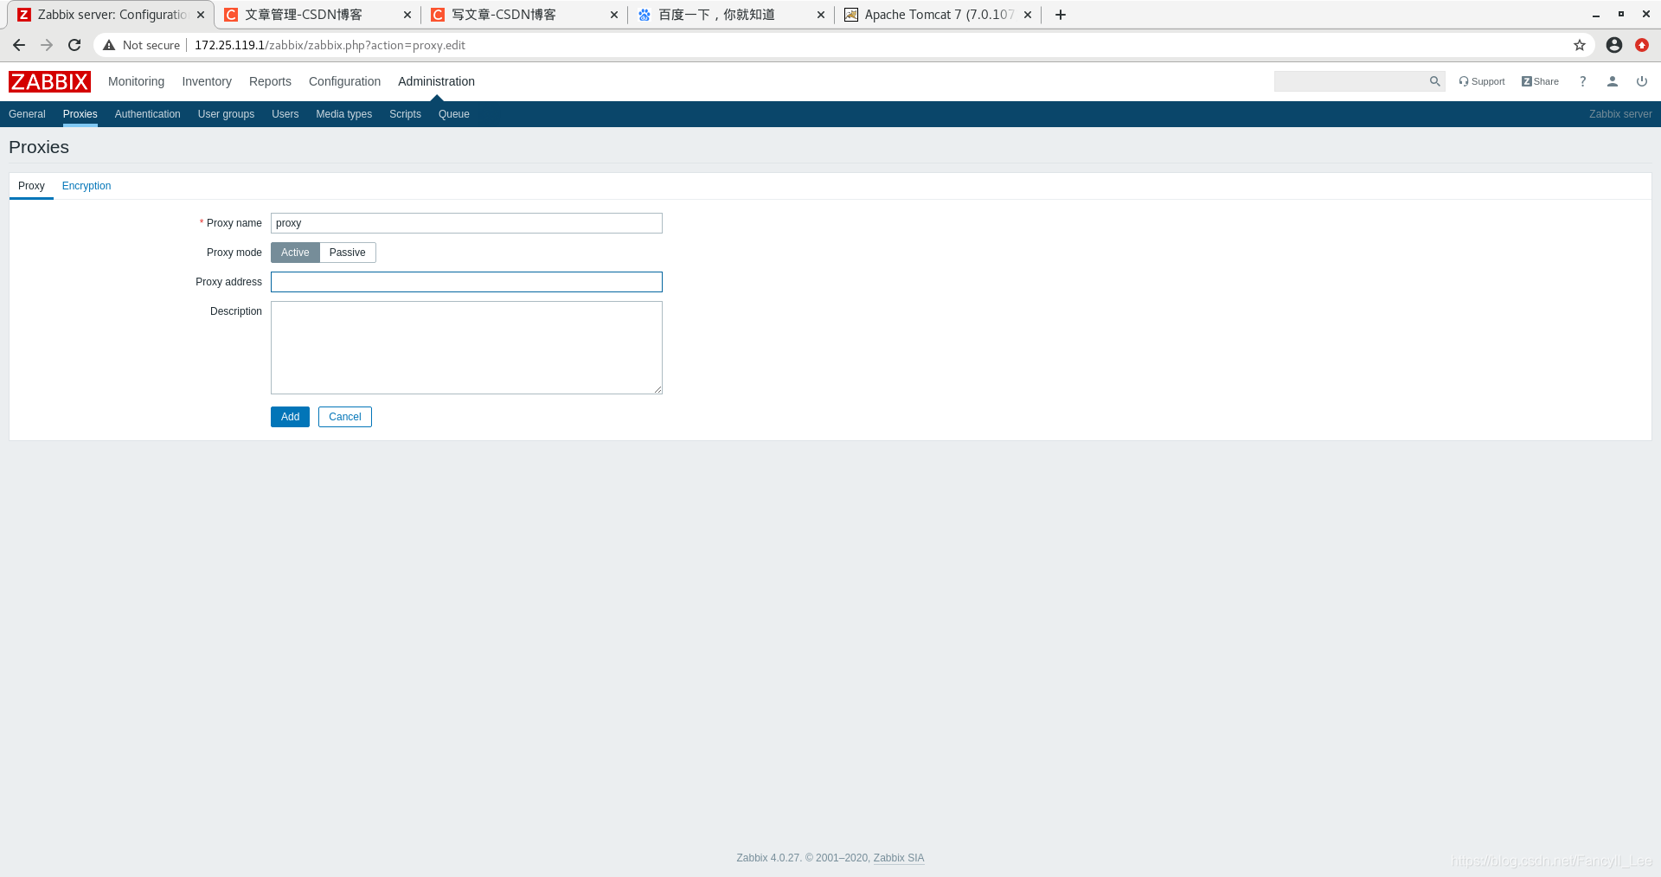Viewport: 1661px width, 877px height.
Task: Bookmark this page with the star icon
Action: [1579, 45]
